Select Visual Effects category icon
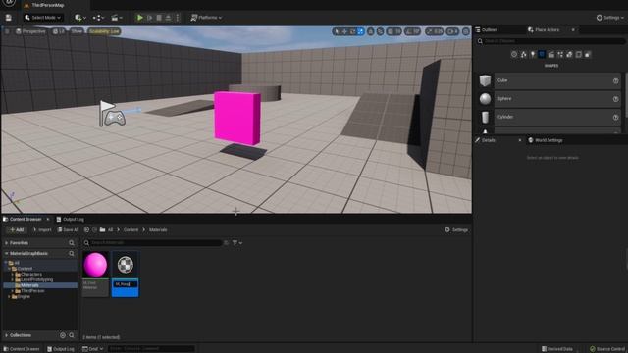628x353 pixels. click(x=560, y=55)
